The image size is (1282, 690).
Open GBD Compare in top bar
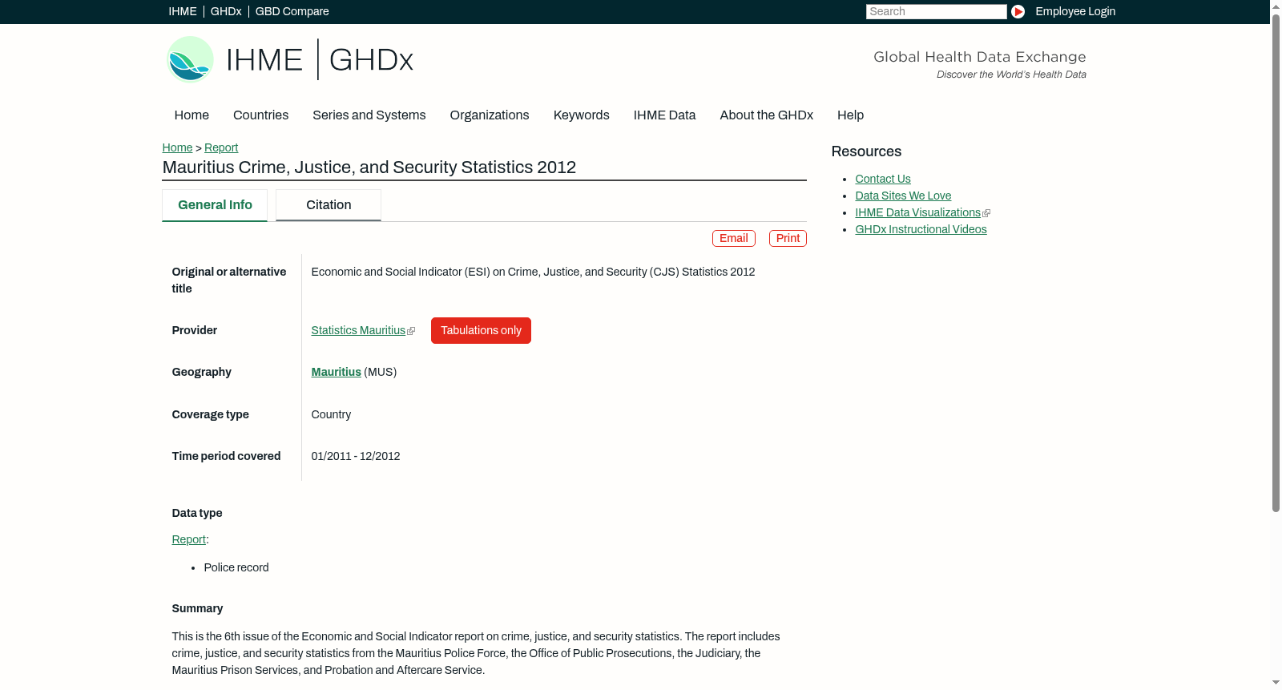point(292,12)
